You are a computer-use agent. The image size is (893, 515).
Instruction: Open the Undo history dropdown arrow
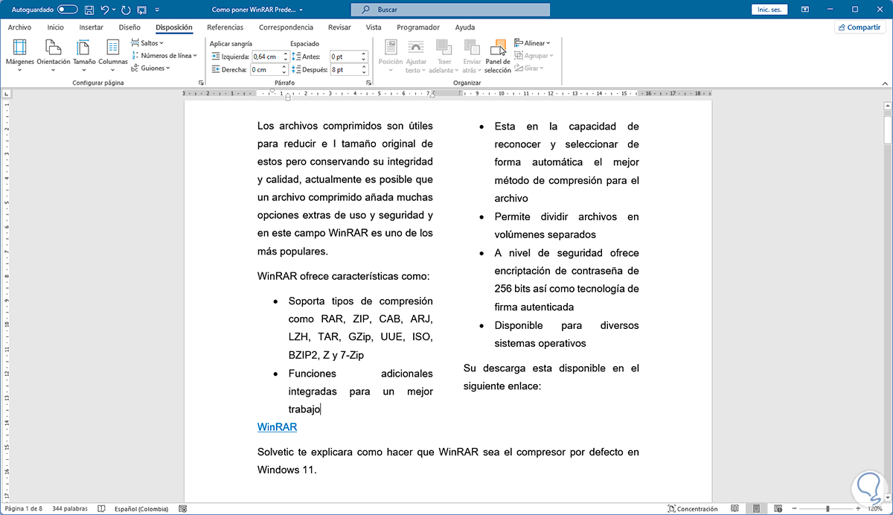click(x=113, y=10)
